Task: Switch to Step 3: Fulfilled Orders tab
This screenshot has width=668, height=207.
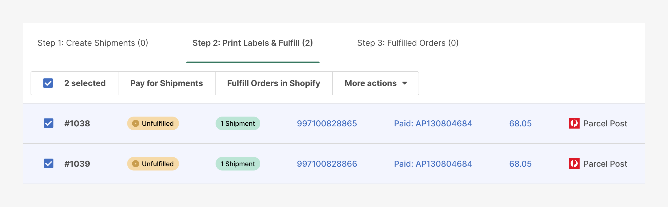Action: [408, 43]
